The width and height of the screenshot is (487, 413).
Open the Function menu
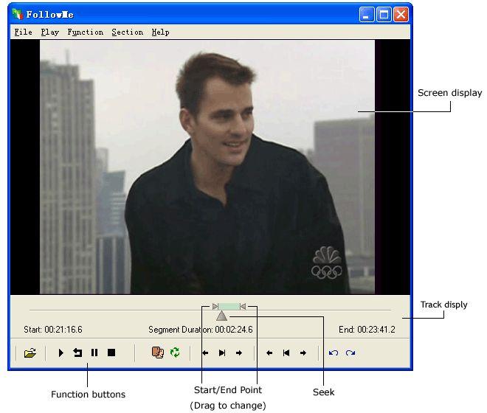pyautogui.click(x=85, y=32)
